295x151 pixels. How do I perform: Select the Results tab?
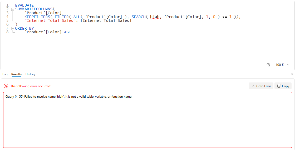(16, 74)
